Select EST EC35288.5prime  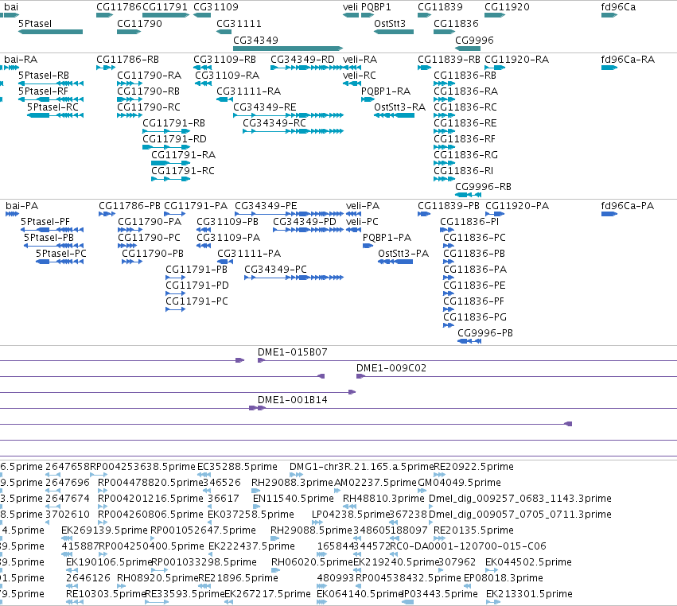(204, 474)
